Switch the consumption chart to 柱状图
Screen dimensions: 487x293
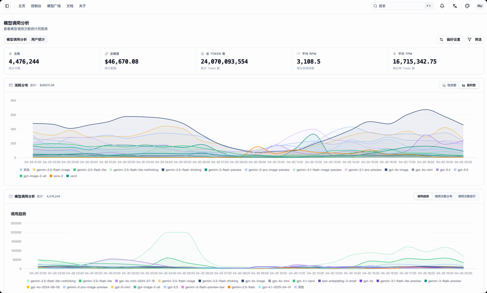tap(449, 85)
